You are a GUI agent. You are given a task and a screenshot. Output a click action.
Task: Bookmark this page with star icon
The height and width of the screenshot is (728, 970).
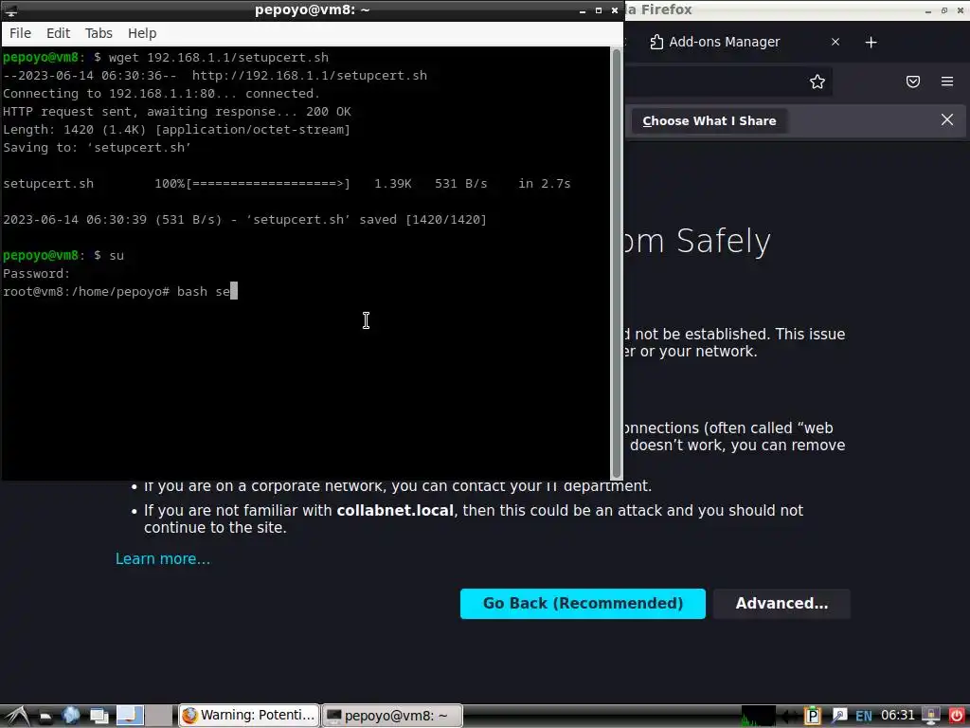817,82
